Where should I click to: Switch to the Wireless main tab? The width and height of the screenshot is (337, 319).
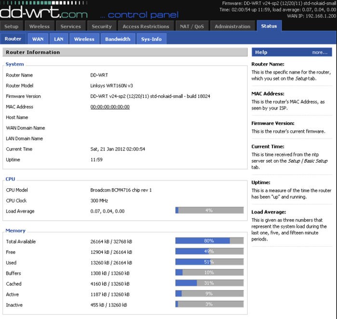pos(40,26)
